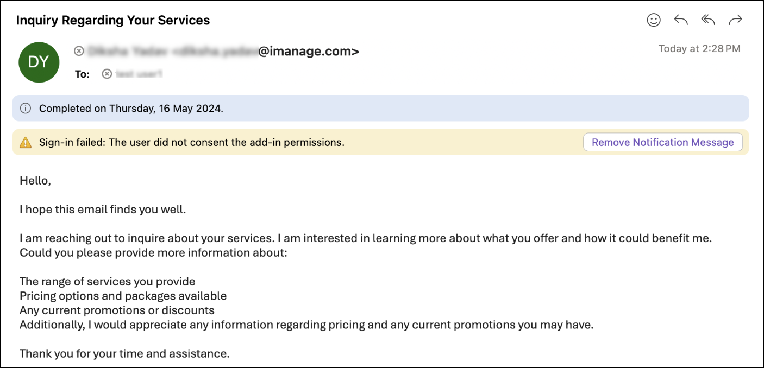Screen dimensions: 764x368
Task: Click the warning icon beside Sign-in failed
Action: point(26,143)
